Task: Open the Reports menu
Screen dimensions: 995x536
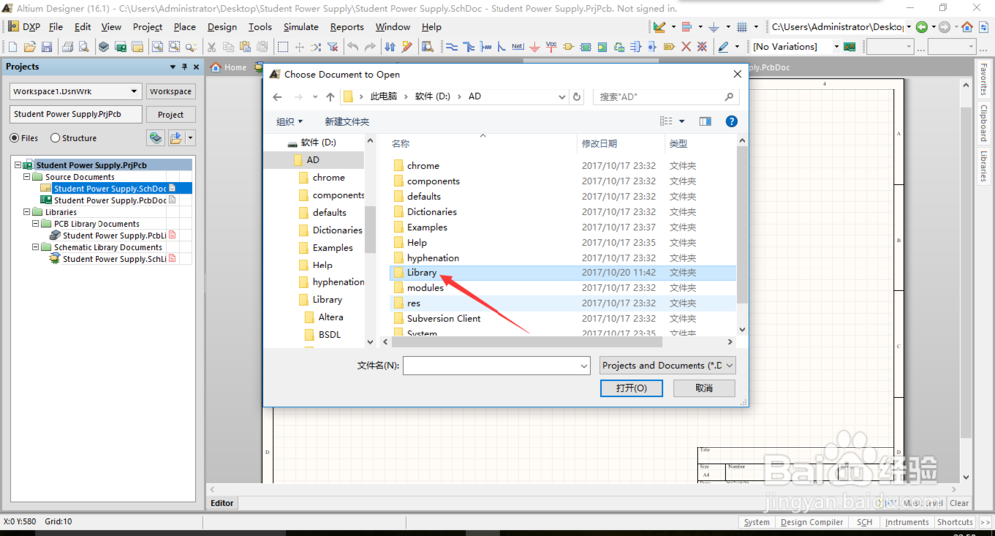Action: pos(347,27)
